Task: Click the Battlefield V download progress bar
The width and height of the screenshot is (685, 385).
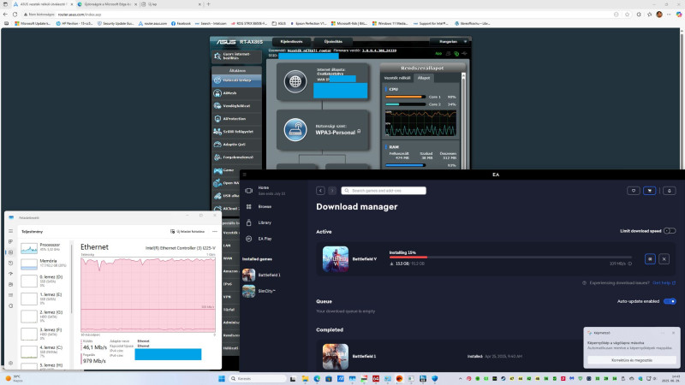Action: 510,258
